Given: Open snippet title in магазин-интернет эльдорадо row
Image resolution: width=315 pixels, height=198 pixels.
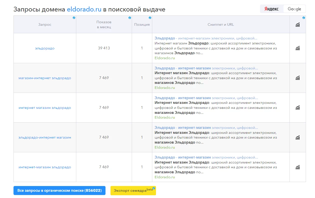Looking at the screenshot, I should click(x=206, y=68).
